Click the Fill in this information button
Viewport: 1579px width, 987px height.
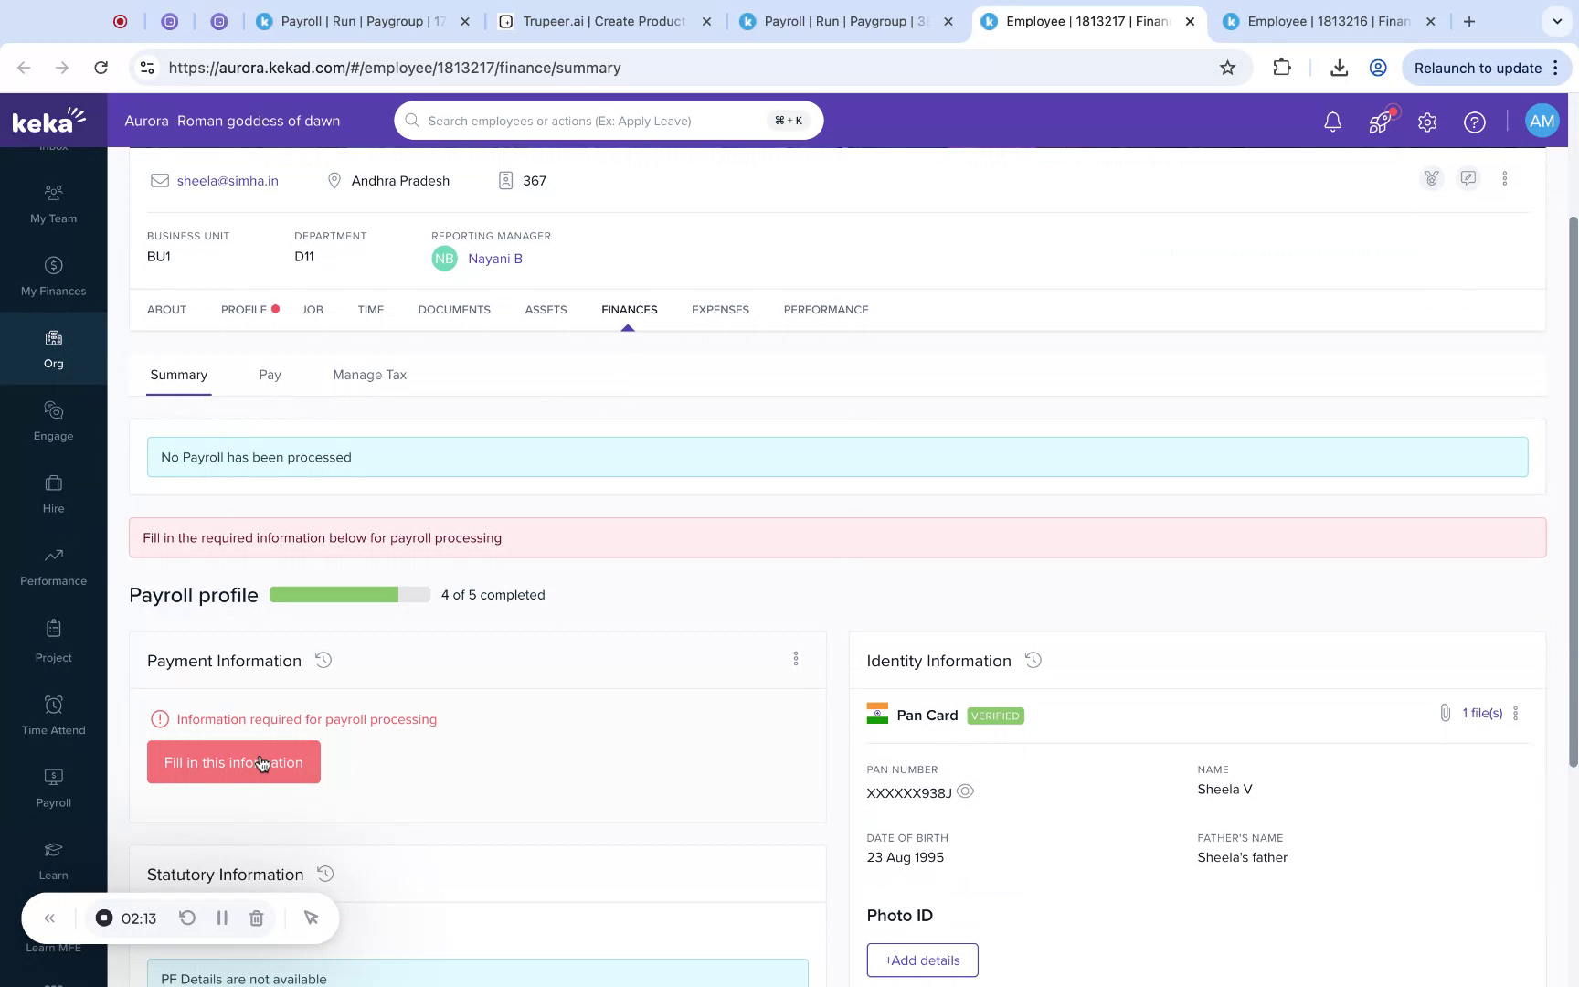pos(233,761)
